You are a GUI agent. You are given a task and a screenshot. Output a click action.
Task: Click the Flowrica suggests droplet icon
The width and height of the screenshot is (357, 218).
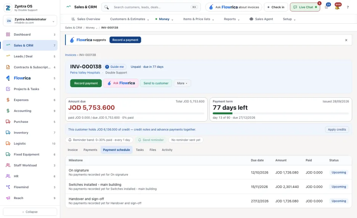(x=72, y=40)
